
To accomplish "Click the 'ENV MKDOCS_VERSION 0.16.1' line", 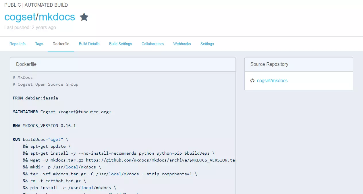I will 44,126.
